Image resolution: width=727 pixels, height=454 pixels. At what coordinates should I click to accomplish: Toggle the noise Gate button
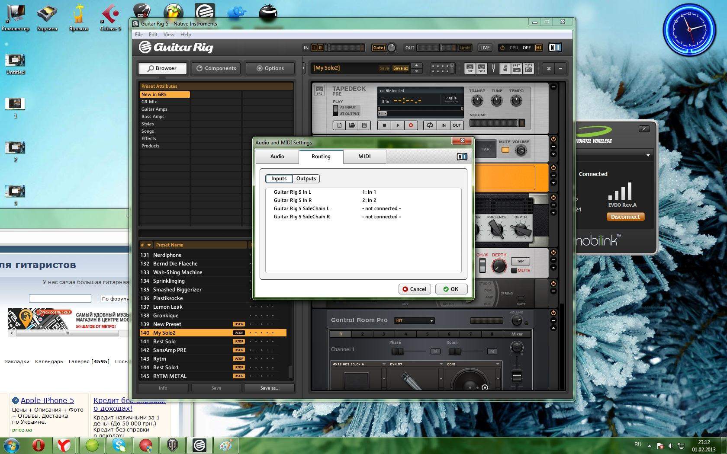[378, 48]
